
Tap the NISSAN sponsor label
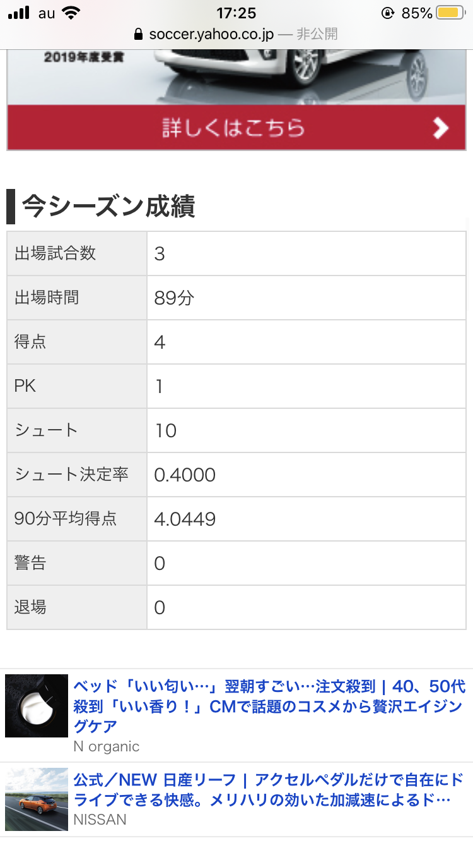(x=100, y=820)
